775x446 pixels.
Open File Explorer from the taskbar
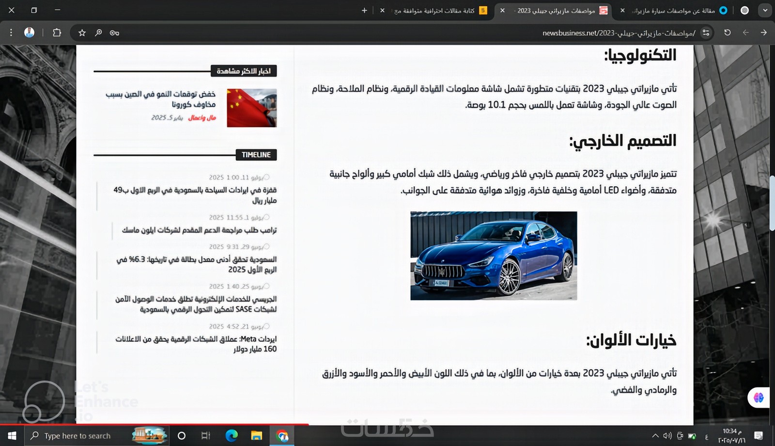tap(256, 436)
